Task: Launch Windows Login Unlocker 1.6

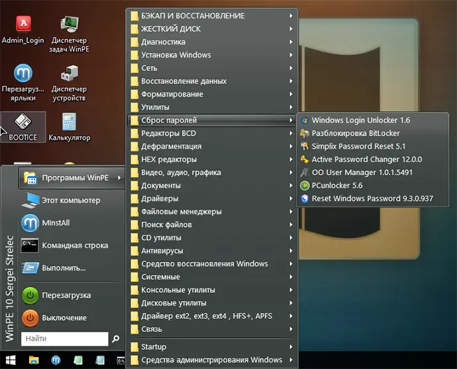Action: [360, 120]
